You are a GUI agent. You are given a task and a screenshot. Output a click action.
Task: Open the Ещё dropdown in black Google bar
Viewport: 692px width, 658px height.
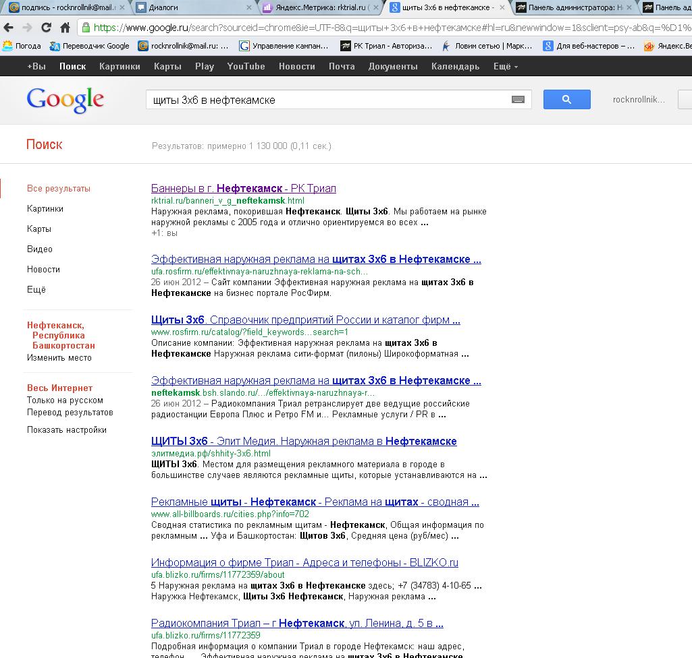click(x=505, y=67)
